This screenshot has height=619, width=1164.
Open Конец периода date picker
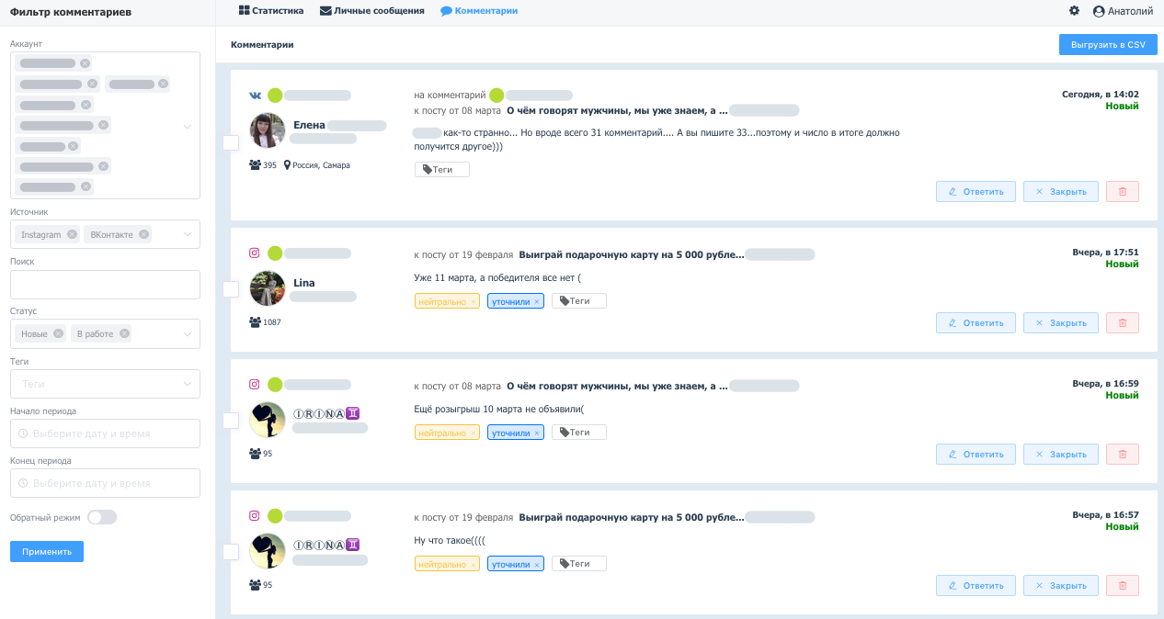pyautogui.click(x=105, y=483)
